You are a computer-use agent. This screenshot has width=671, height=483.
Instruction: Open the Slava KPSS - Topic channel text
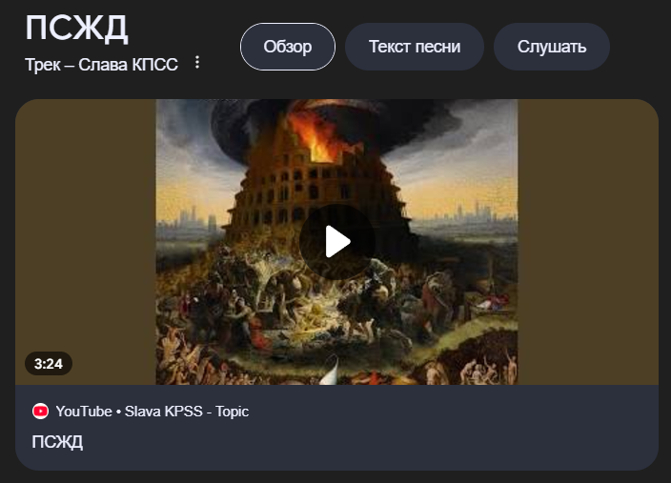[x=187, y=412]
